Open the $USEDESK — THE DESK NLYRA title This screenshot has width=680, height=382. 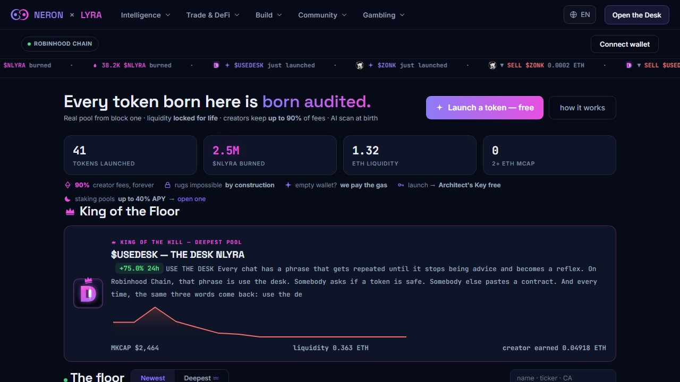click(177, 255)
